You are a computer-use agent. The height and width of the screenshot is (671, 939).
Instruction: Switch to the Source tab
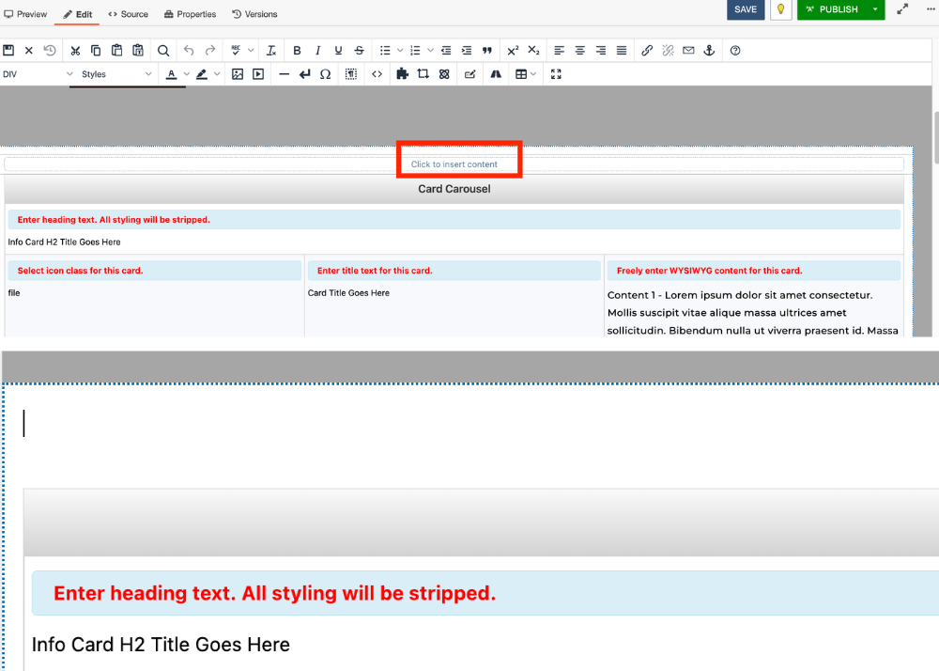tap(128, 14)
